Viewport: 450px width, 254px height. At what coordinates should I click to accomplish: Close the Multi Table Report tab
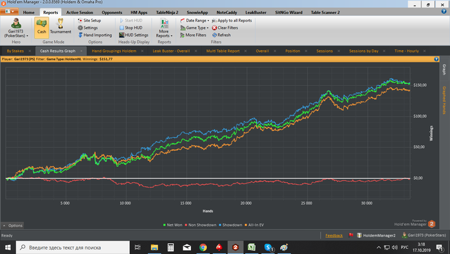click(246, 51)
